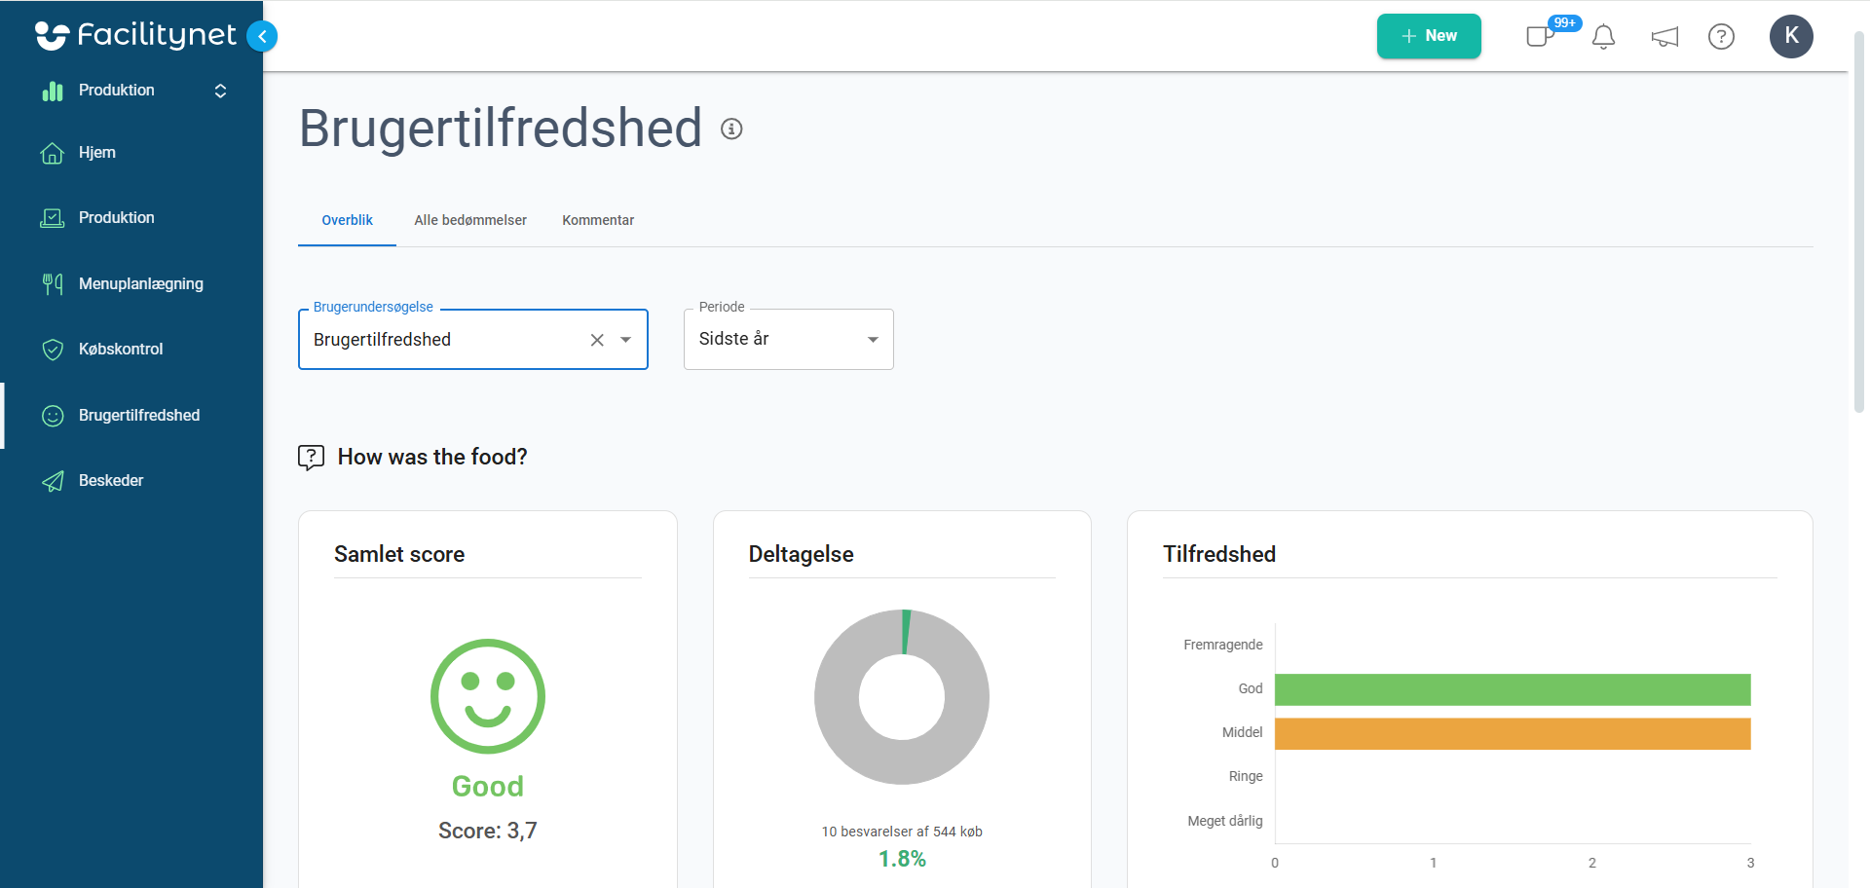
Task: Switch to the Alle bedømmelser tab
Action: (x=470, y=220)
